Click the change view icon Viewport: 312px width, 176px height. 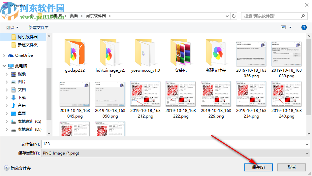[283, 27]
